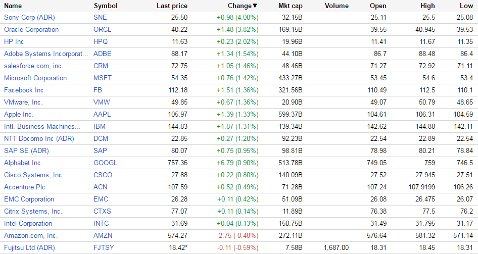The height and width of the screenshot is (254, 478).
Task: Click the FB ticker symbol
Action: click(x=98, y=90)
